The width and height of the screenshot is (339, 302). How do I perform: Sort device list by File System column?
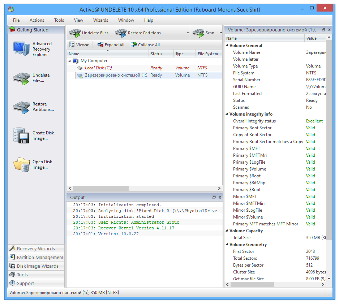[209, 53]
